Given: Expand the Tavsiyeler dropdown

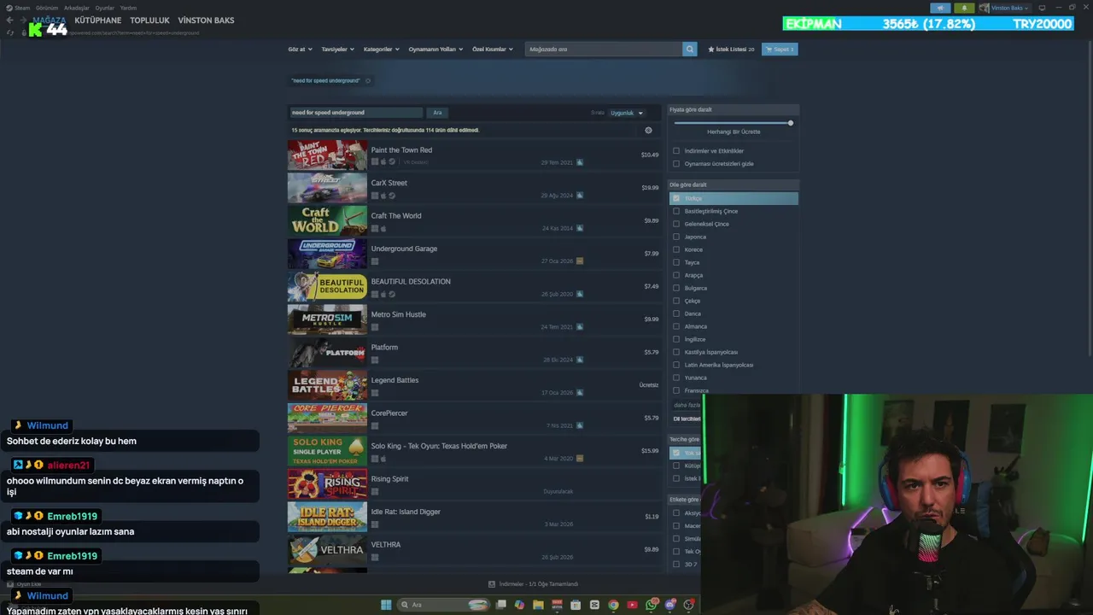Looking at the screenshot, I should [337, 50].
